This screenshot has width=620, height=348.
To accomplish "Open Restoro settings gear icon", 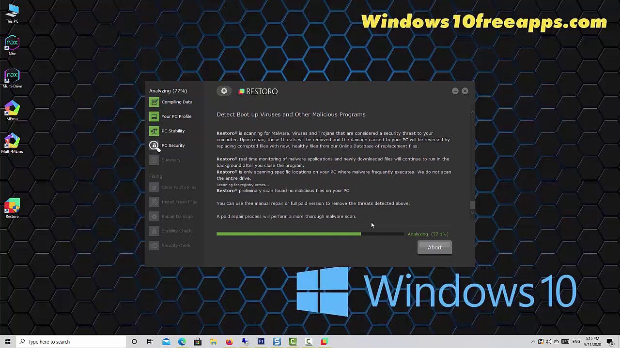I will tap(224, 91).
